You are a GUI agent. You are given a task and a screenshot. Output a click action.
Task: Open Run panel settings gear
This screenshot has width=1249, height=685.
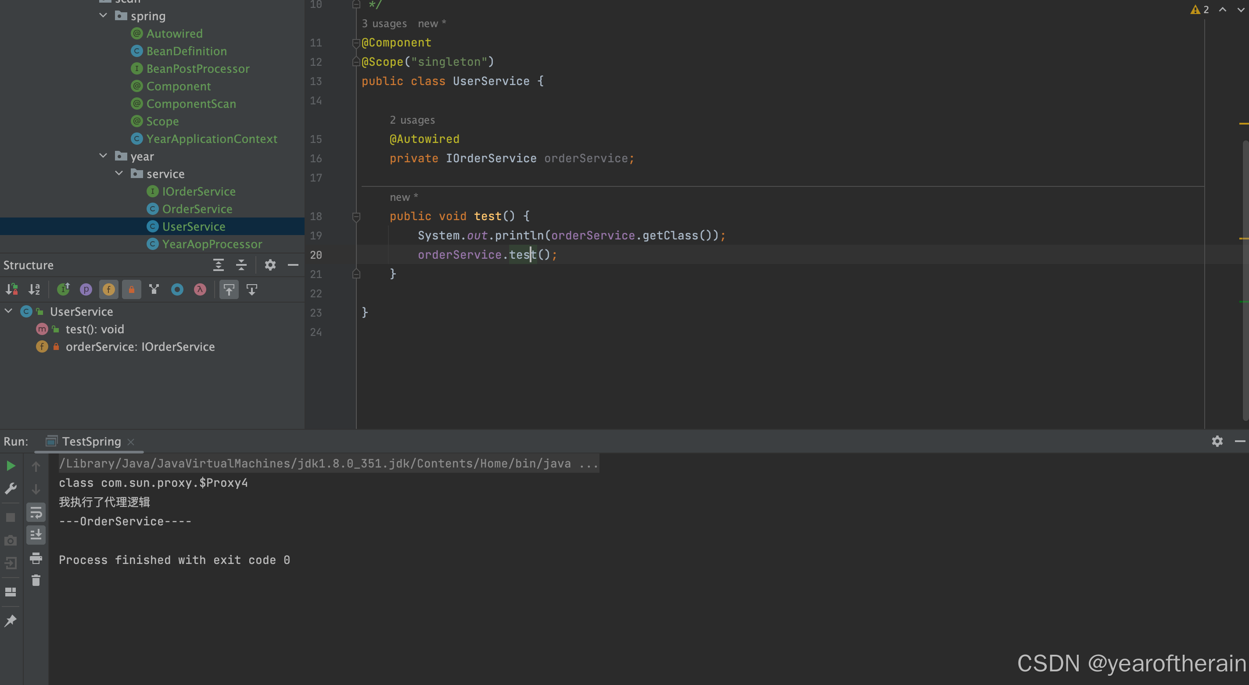click(1217, 441)
